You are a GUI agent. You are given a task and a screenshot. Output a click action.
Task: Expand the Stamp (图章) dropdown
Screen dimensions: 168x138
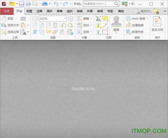tap(116, 33)
